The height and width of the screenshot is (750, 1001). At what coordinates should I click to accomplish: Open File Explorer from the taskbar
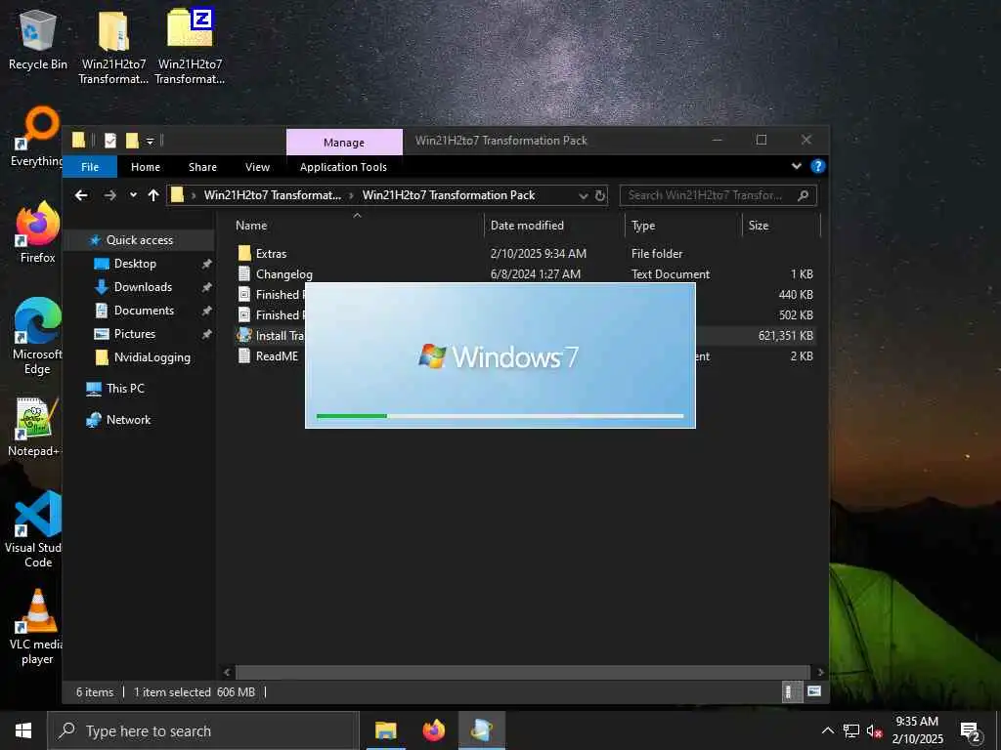(x=385, y=730)
